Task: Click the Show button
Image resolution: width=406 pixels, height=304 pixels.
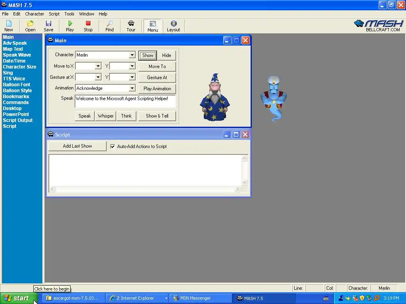Action: [x=147, y=55]
